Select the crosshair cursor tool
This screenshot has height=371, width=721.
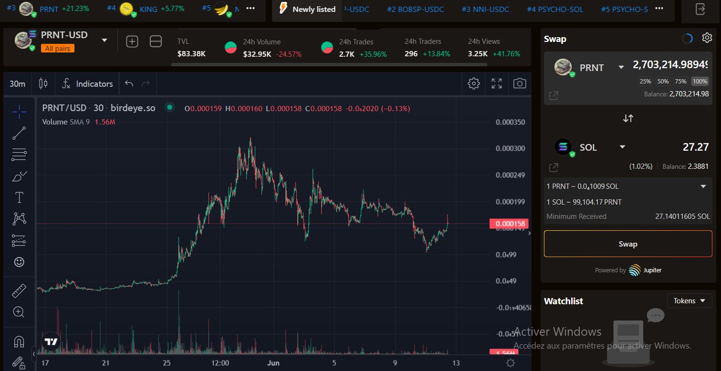[x=19, y=112]
